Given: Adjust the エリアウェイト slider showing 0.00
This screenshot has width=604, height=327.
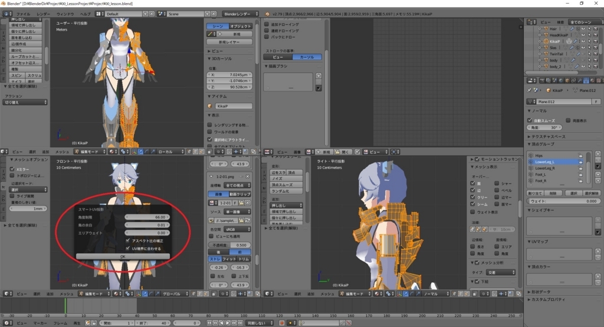Looking at the screenshot, I should coord(147,233).
